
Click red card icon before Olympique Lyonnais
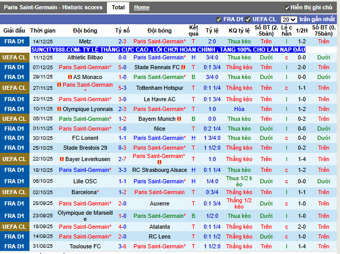point(59,109)
